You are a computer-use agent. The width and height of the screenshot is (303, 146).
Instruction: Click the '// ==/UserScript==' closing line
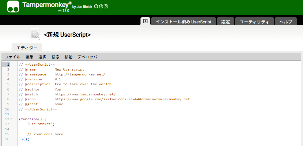pyautogui.click(x=38, y=109)
